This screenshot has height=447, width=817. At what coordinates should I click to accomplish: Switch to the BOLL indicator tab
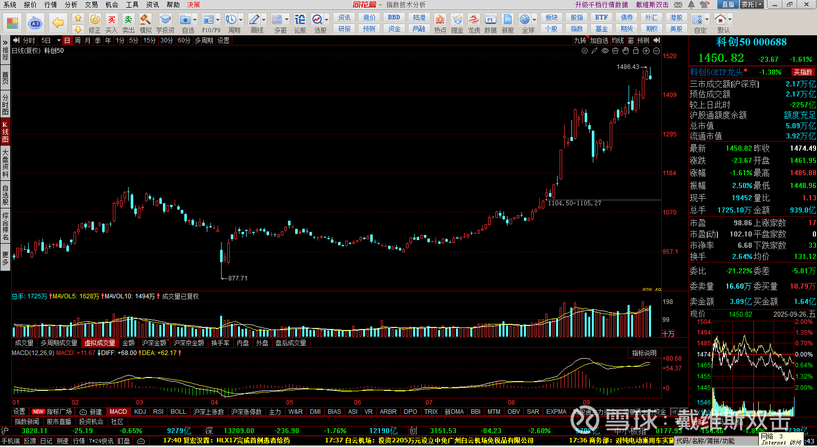tap(178, 412)
